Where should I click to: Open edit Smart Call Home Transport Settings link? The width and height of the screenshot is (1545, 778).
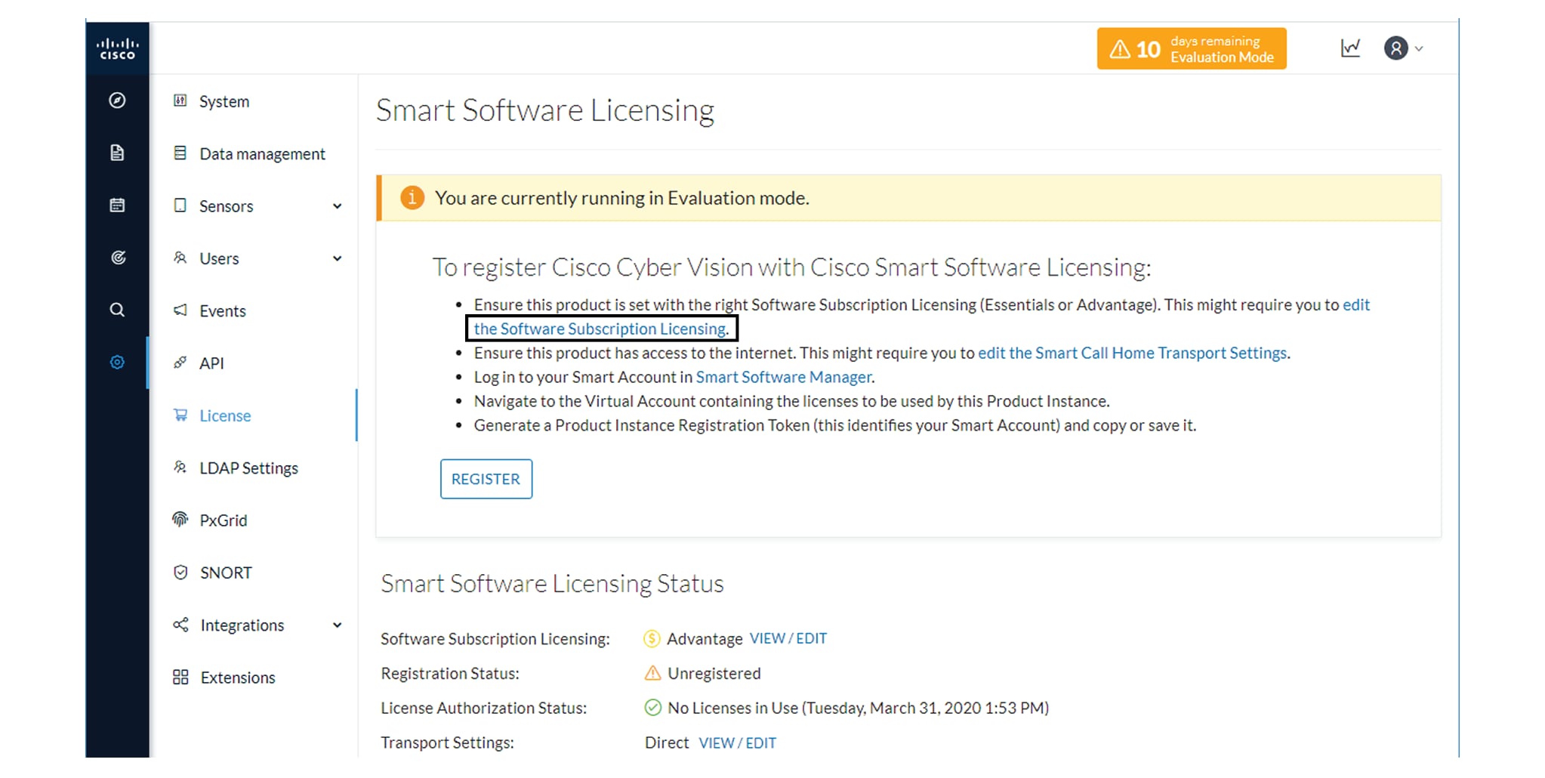1133,353
